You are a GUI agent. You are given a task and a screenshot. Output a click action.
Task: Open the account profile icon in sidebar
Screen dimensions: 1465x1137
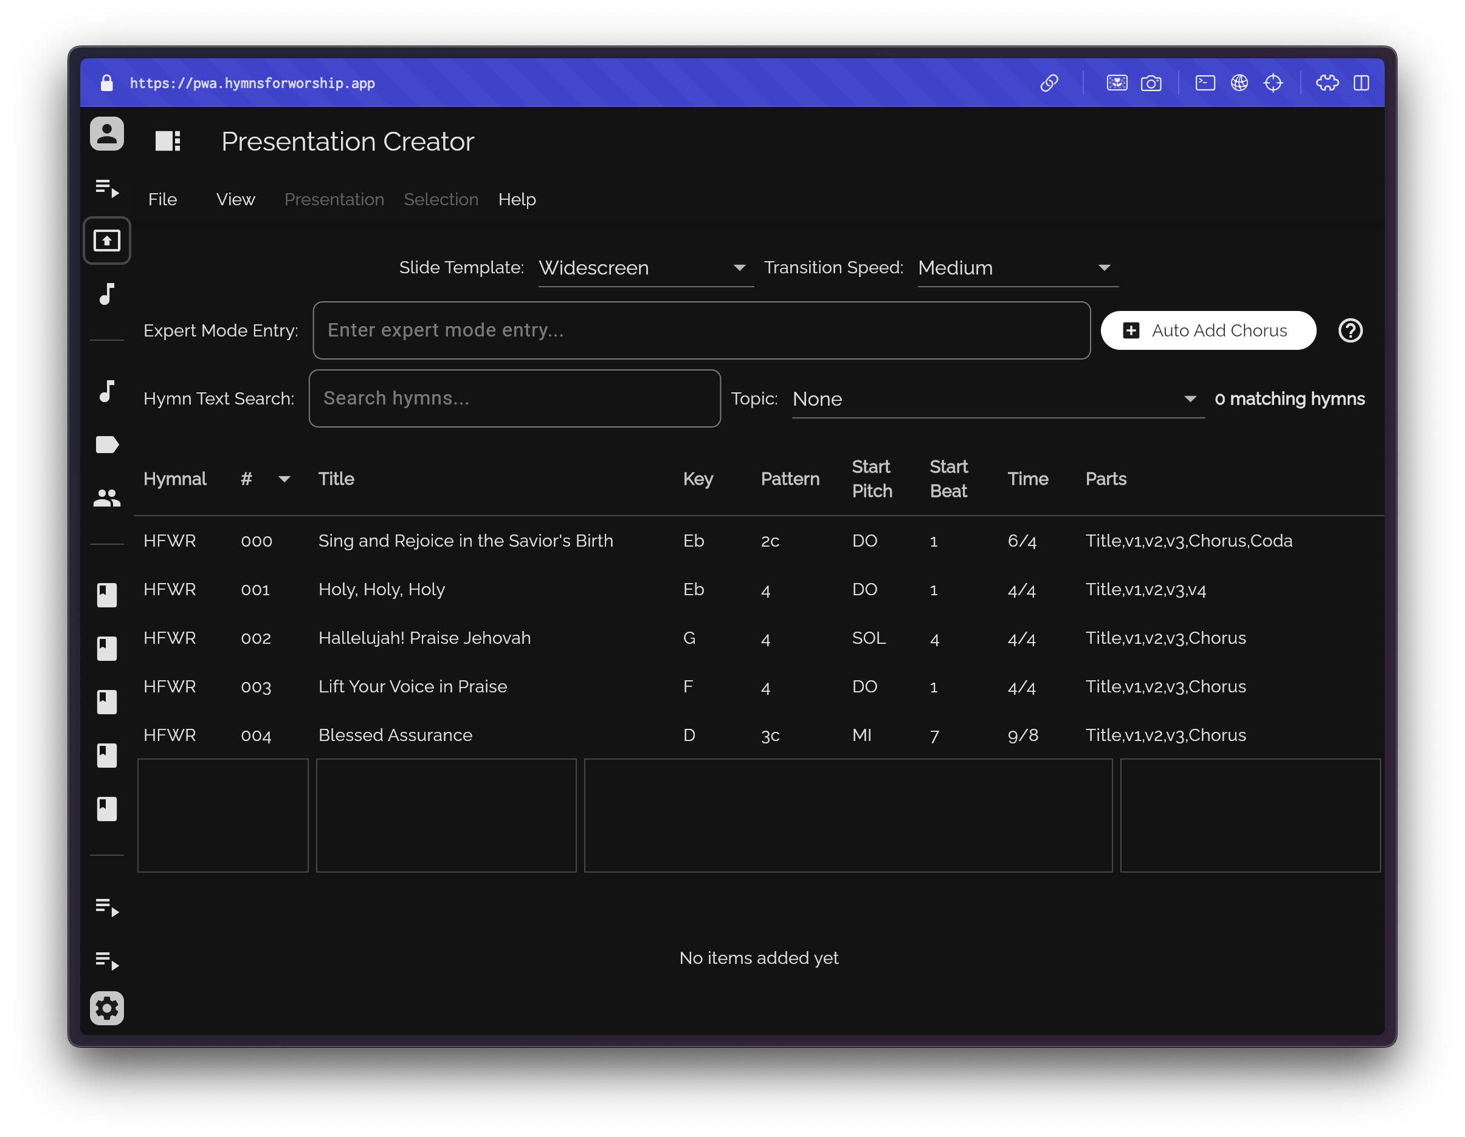pyautogui.click(x=106, y=134)
